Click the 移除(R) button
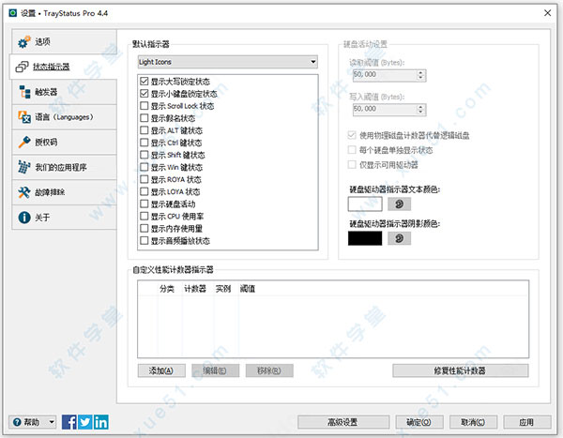This screenshot has width=563, height=438. pos(269,370)
